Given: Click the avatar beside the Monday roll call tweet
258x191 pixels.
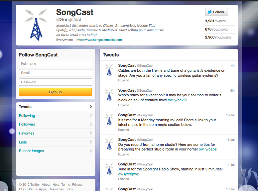Looking at the screenshot, I should (109, 119).
